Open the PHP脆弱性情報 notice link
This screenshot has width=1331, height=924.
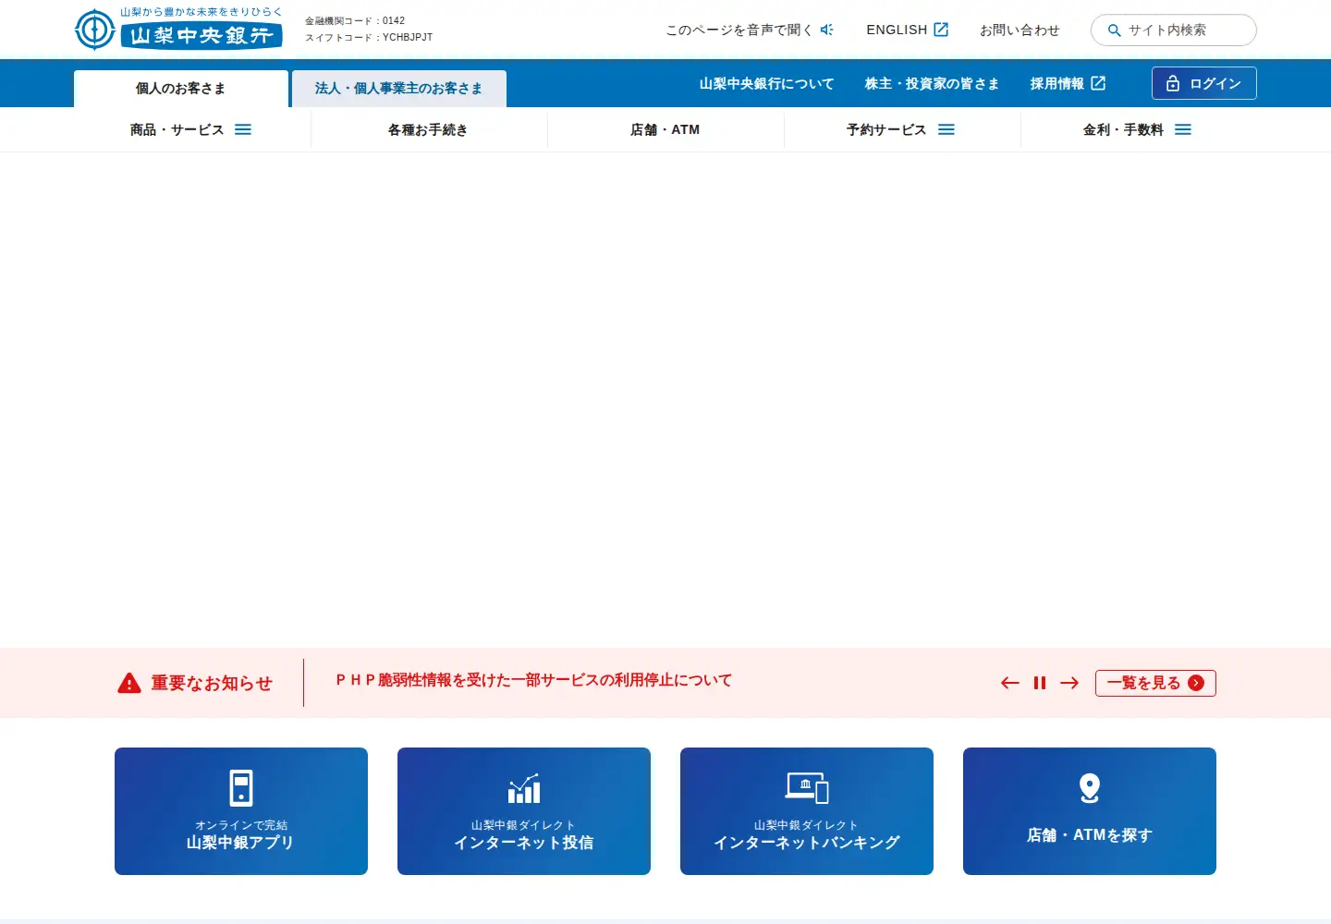pos(533,680)
